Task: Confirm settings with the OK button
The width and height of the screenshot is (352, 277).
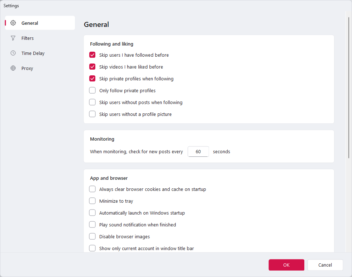Action: pyautogui.click(x=286, y=265)
